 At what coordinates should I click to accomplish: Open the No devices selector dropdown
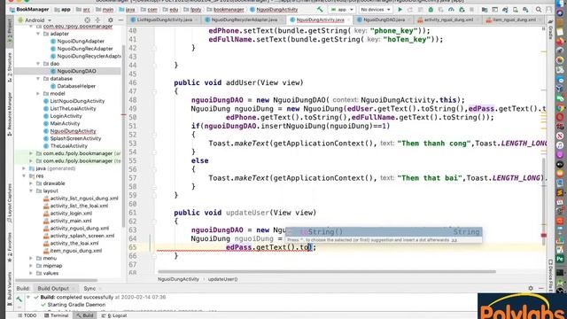point(376,10)
